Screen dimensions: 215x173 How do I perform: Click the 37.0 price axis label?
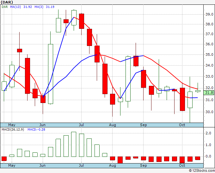pyautogui.click(x=209, y=34)
